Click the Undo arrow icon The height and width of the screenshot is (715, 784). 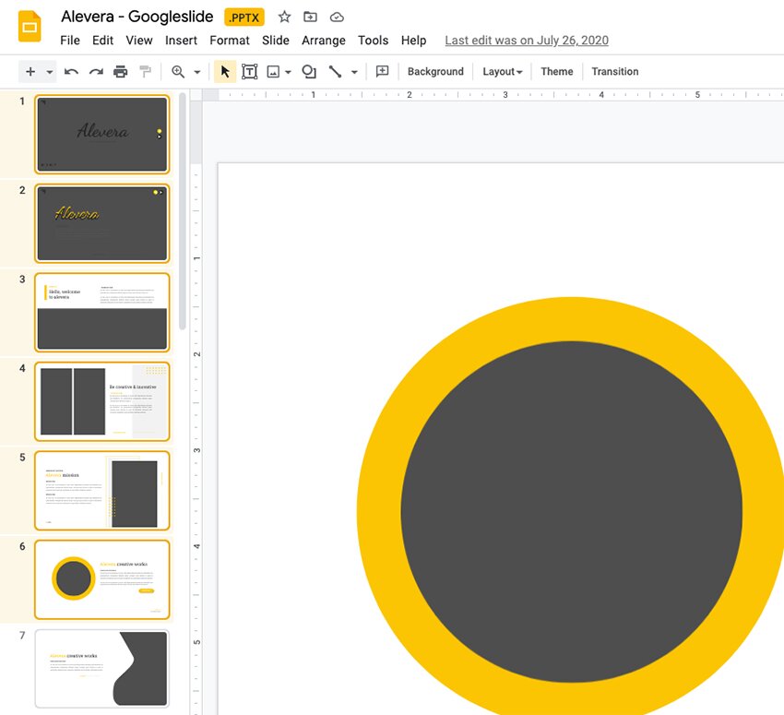pos(71,72)
